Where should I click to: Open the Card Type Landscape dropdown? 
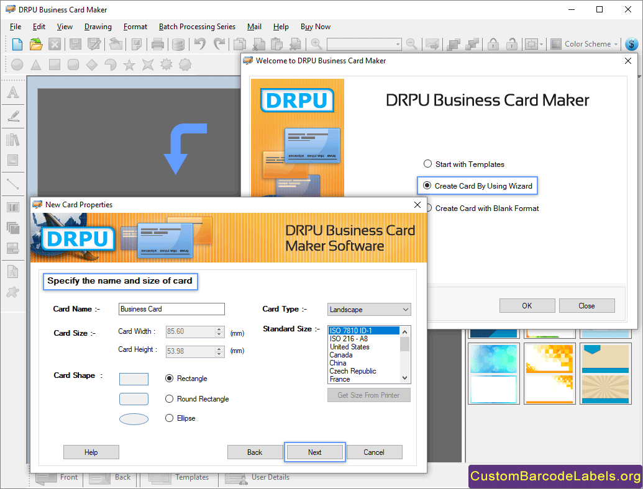point(369,310)
